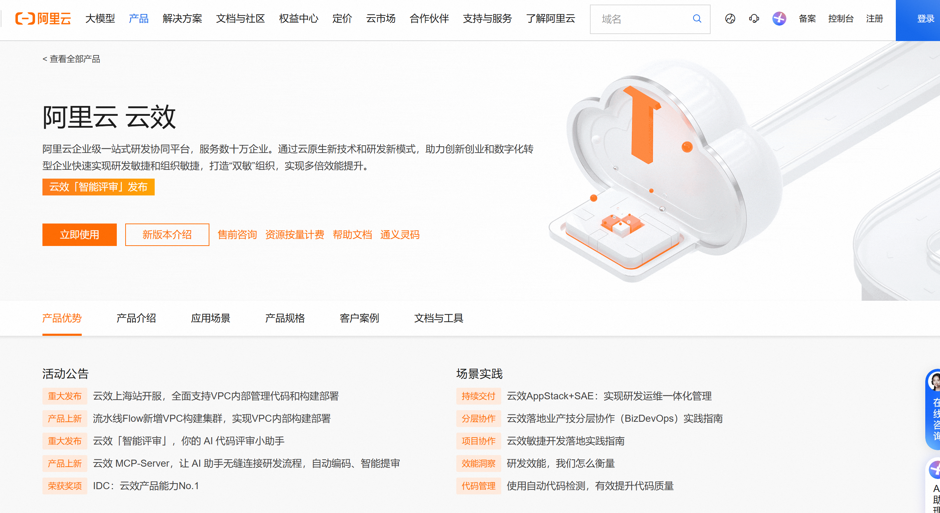Click the 查看全部产品 back link
Viewport: 940px width, 513px height.
(72, 59)
